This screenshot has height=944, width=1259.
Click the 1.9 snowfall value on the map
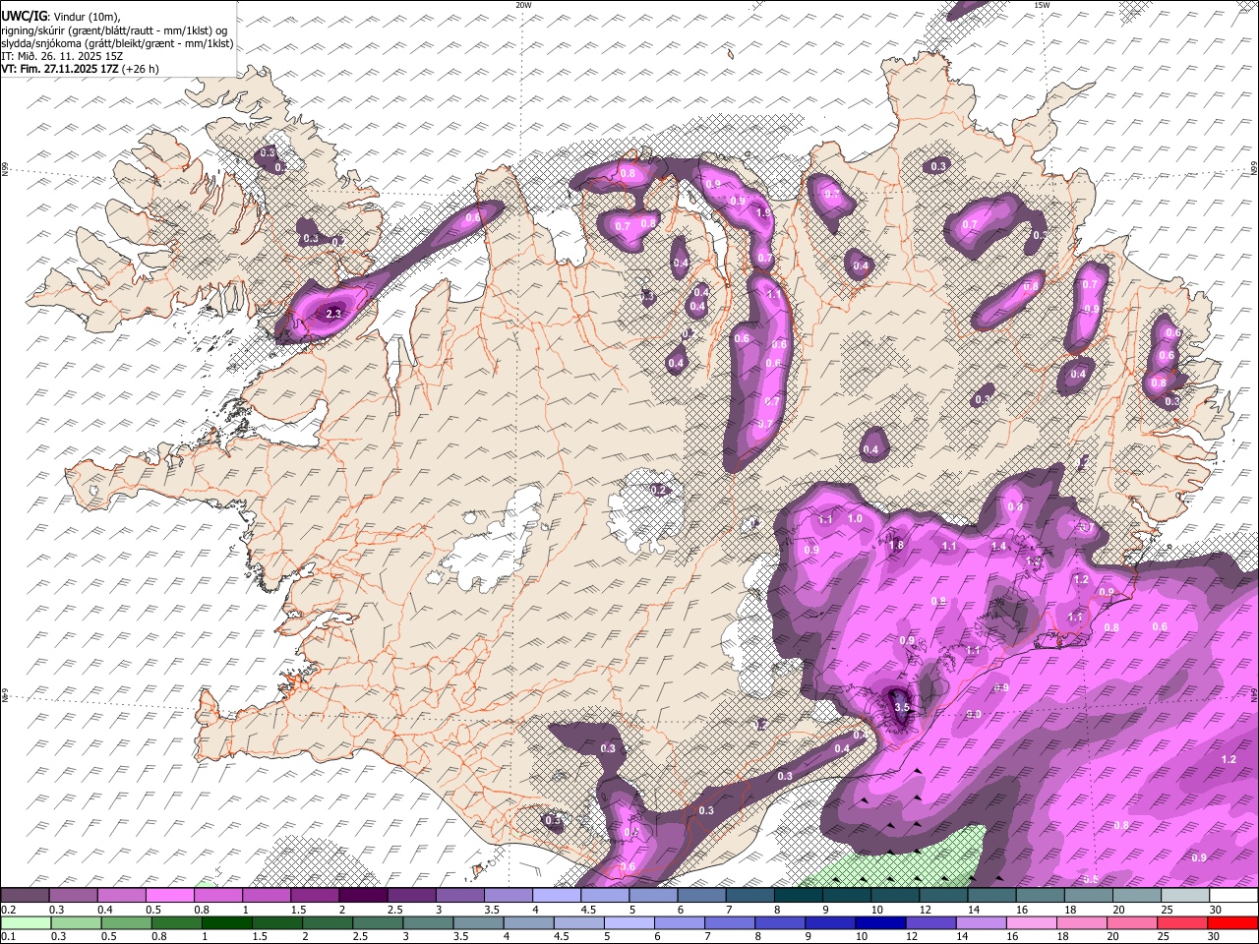[763, 212]
